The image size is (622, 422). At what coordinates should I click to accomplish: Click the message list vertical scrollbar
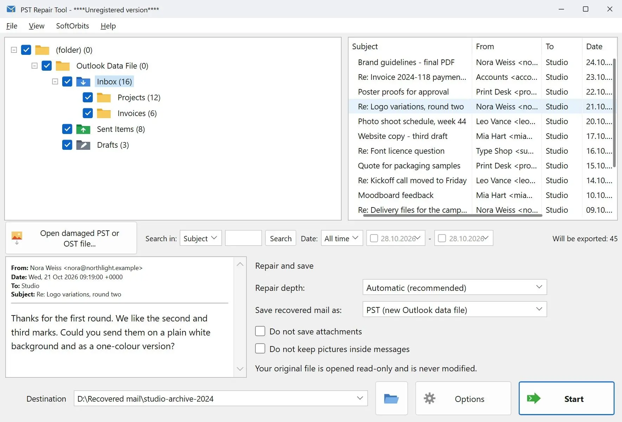coord(614,113)
